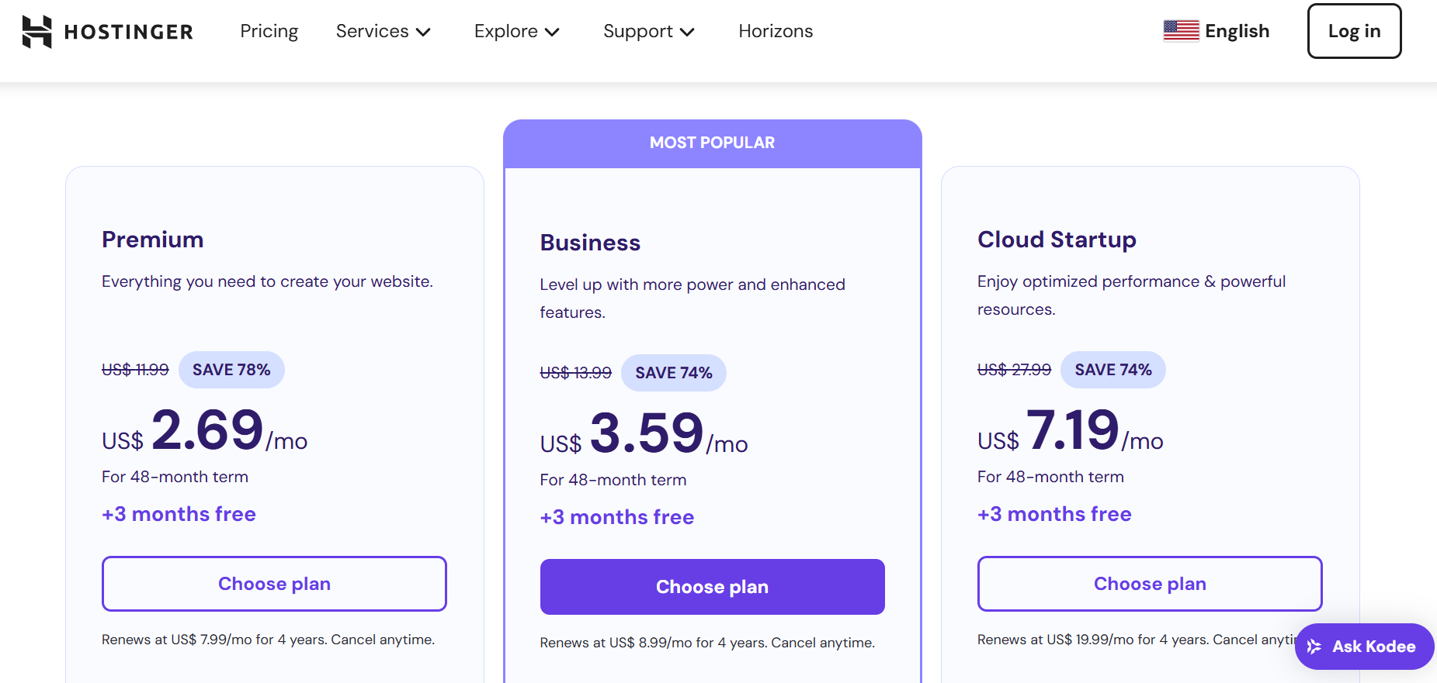Expand the Services chevron arrow
1437x683 pixels.
click(x=423, y=33)
